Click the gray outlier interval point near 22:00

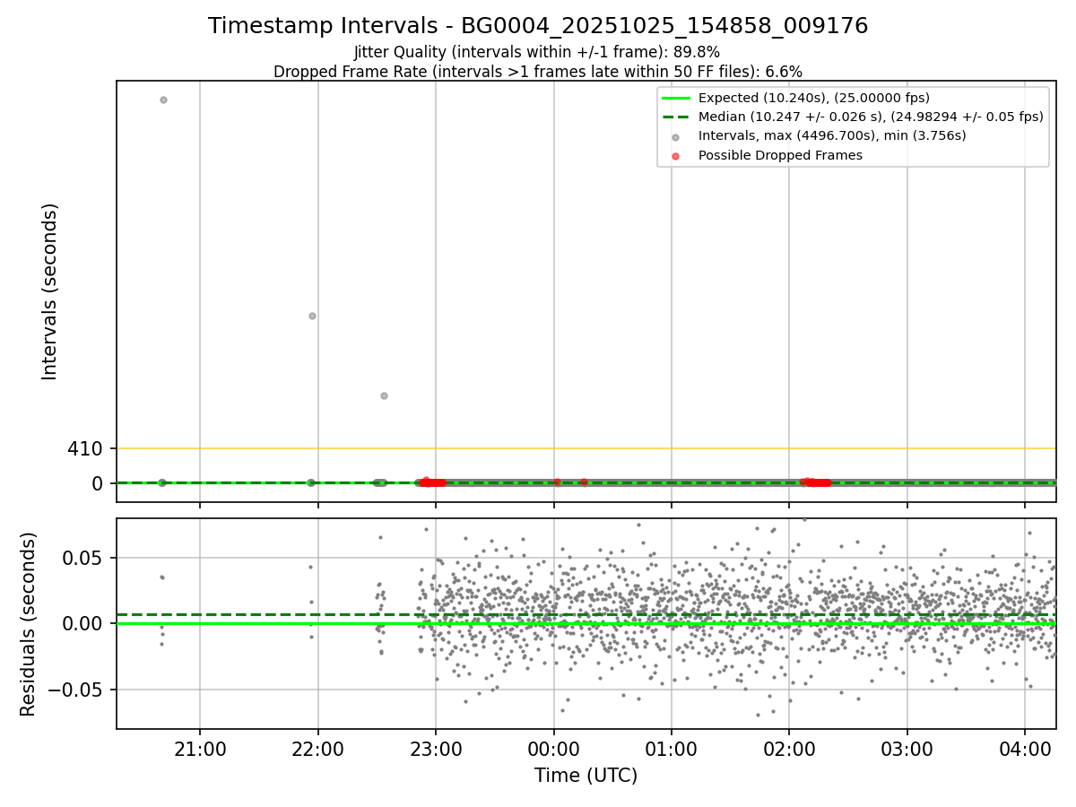point(312,316)
